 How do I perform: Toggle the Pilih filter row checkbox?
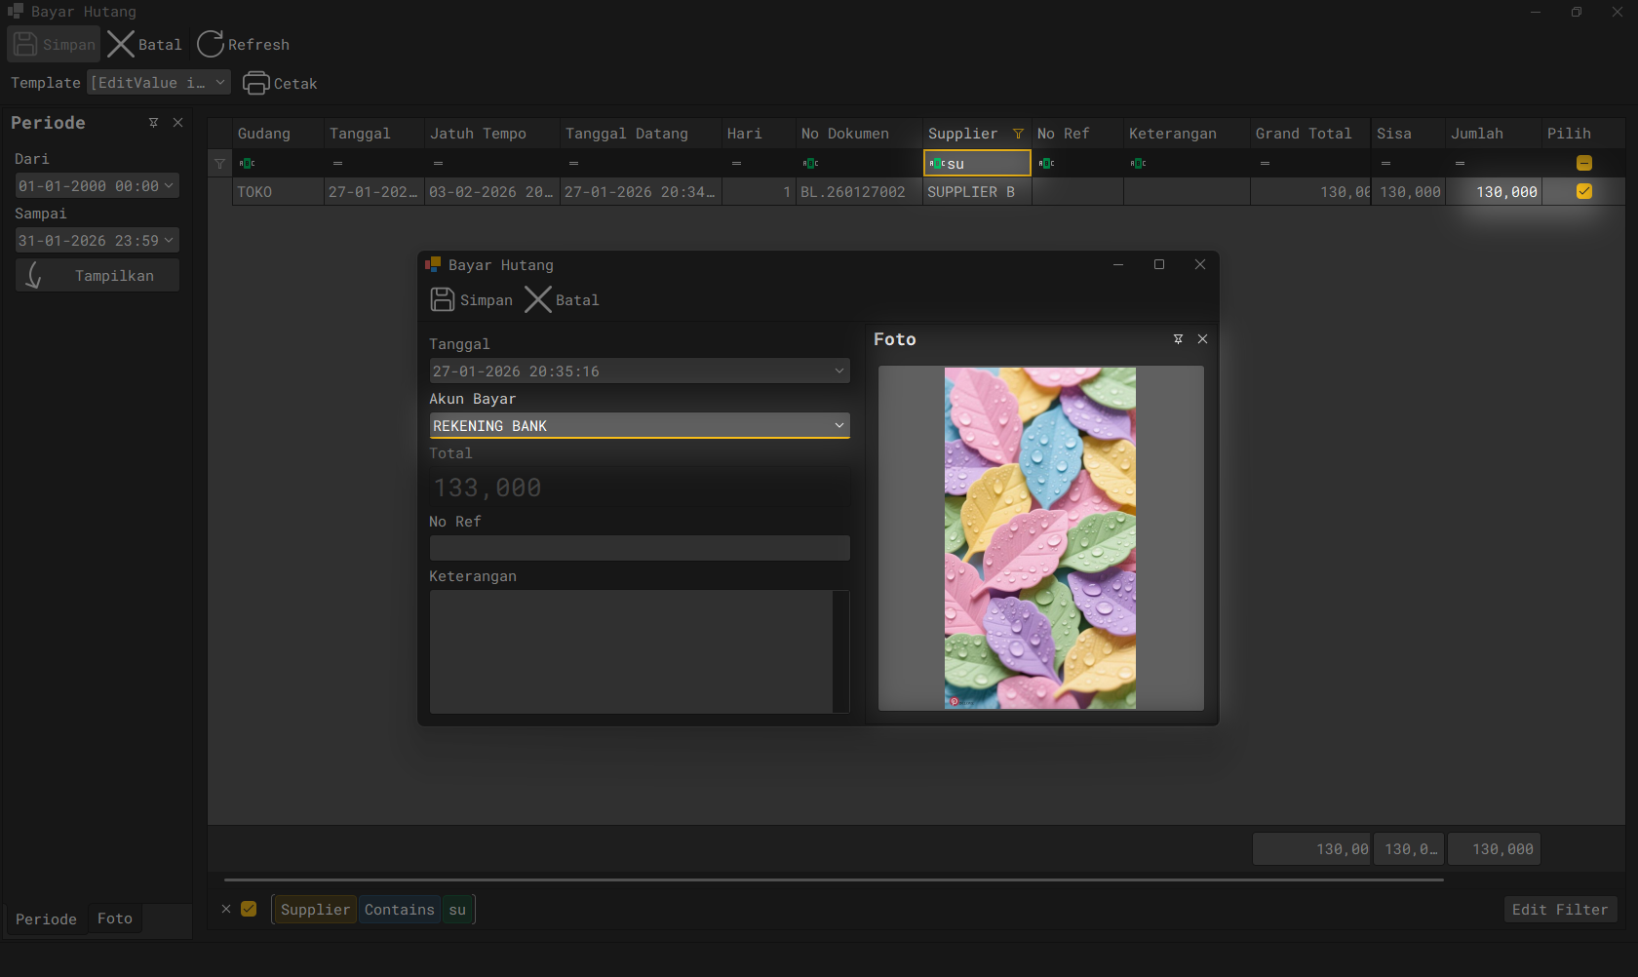point(1583,163)
